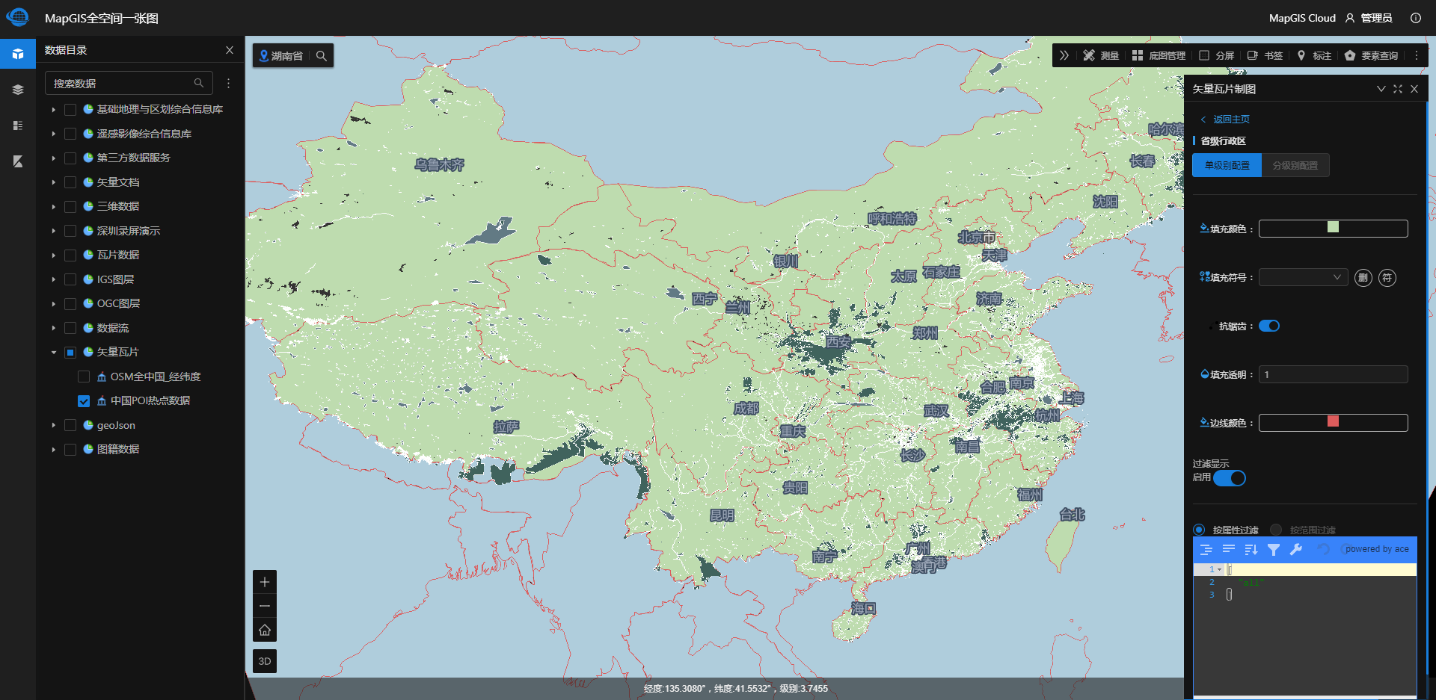The height and width of the screenshot is (700, 1436).
Task: Switch to 分级别配置 tab
Action: (x=1295, y=165)
